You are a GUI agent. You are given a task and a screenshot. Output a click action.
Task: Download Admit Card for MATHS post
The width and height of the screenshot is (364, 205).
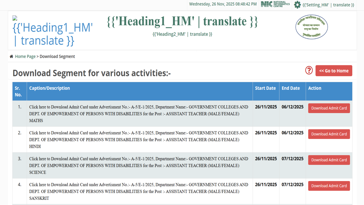click(329, 108)
